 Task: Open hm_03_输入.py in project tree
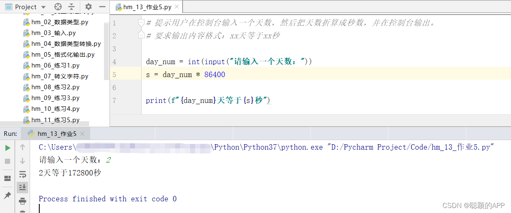point(53,33)
